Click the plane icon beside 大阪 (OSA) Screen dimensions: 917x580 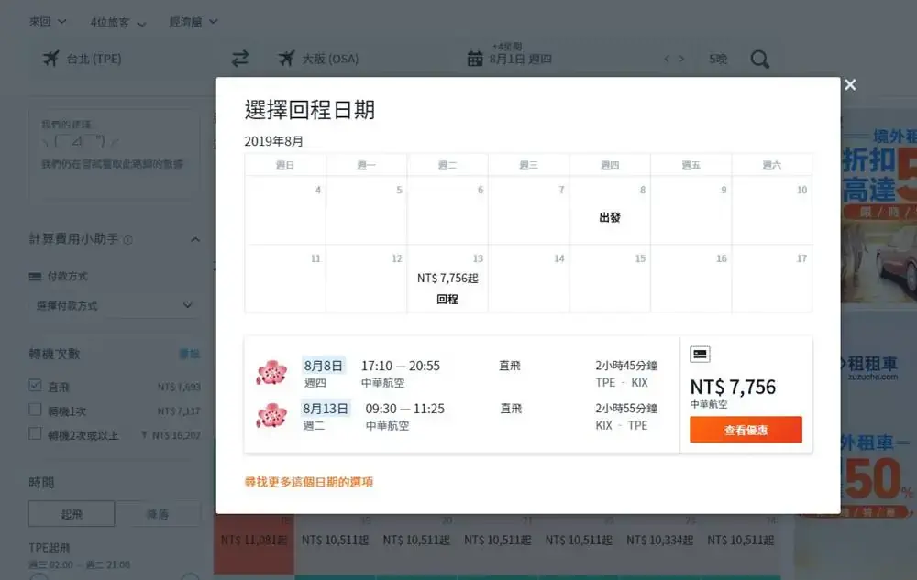[286, 59]
